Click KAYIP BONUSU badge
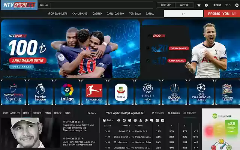 (x=177, y=61)
